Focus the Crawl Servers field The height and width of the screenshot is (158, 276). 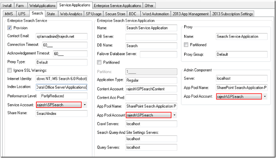(x=151, y=124)
